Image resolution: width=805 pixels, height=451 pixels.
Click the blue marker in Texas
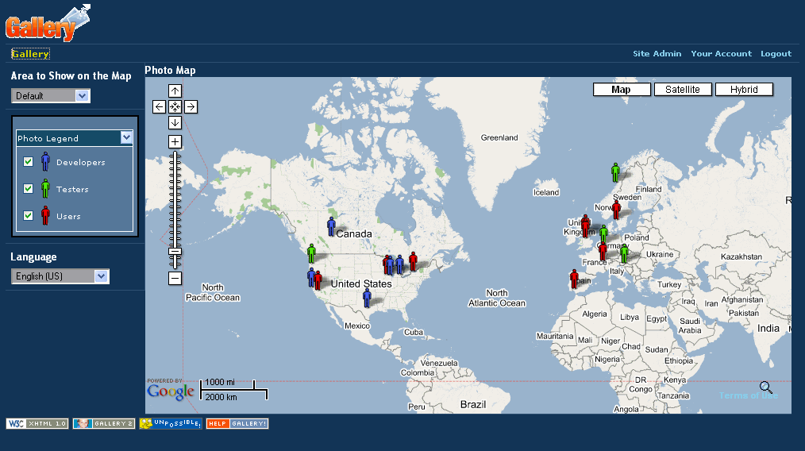(x=367, y=298)
